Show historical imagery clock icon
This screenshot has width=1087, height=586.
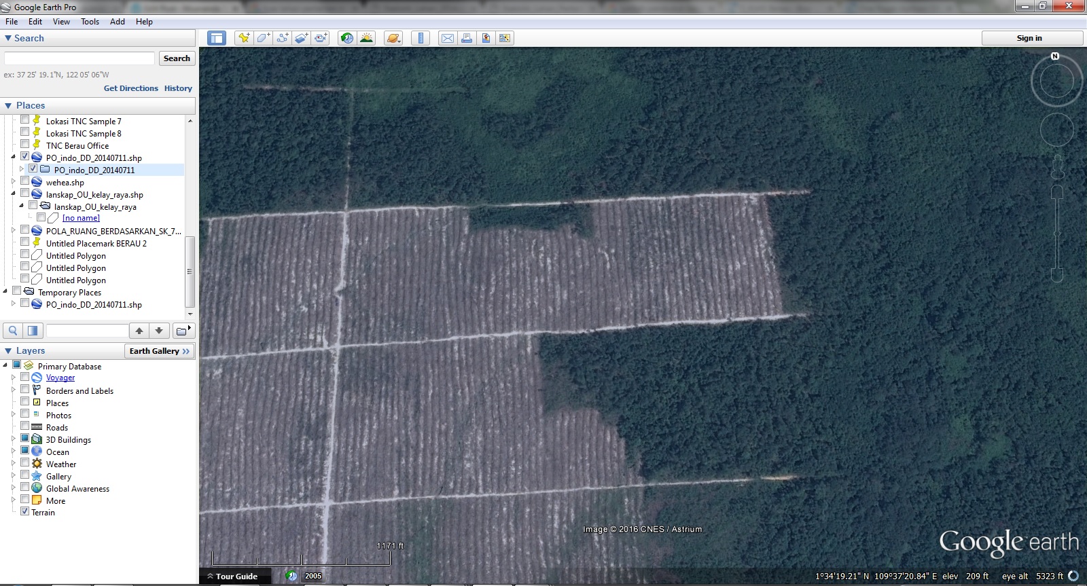(x=347, y=38)
